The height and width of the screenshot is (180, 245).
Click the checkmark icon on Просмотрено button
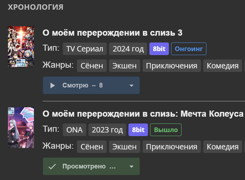52,166
